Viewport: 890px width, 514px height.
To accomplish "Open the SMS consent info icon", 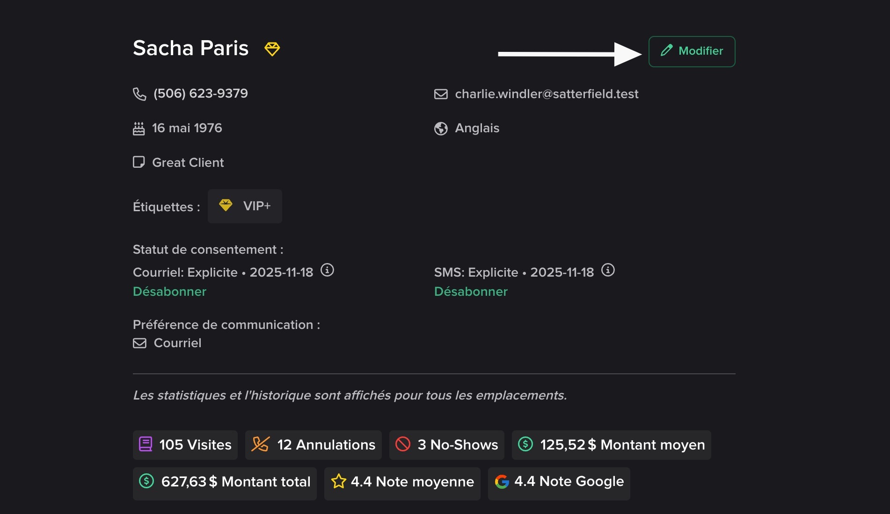I will (608, 270).
